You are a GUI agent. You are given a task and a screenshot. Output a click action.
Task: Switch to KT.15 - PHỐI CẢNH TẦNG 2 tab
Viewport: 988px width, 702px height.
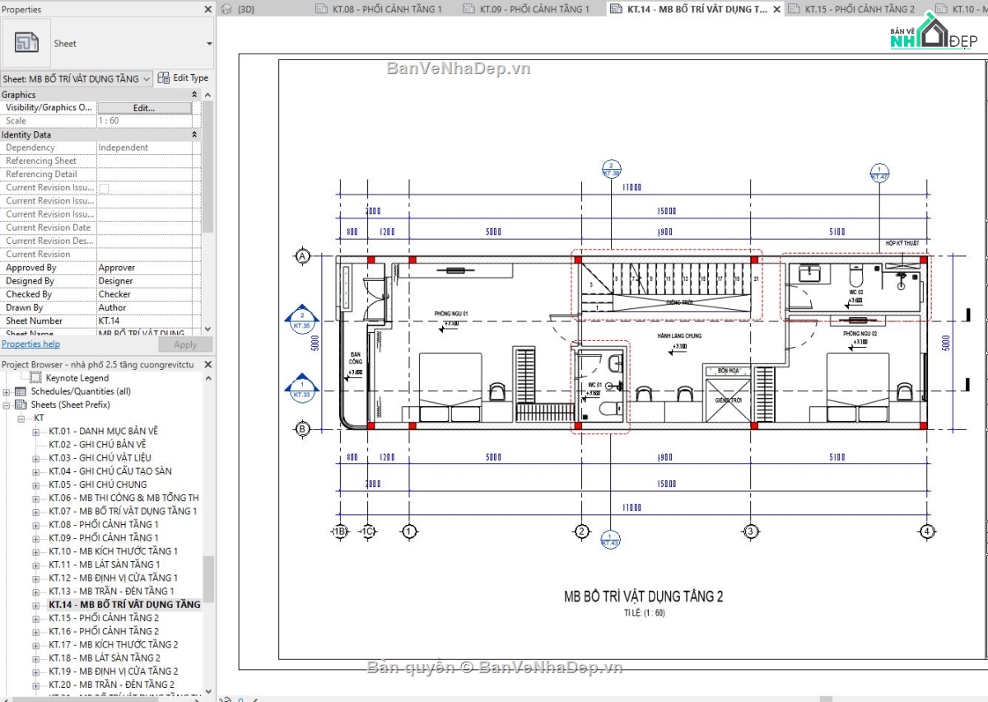tap(851, 10)
